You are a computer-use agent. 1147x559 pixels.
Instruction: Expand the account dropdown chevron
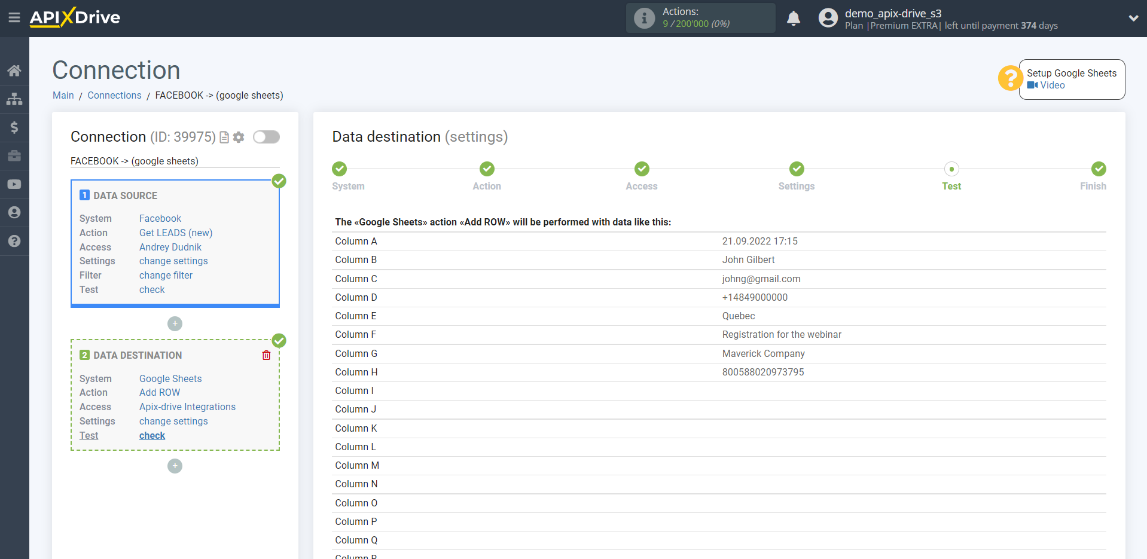1133,18
